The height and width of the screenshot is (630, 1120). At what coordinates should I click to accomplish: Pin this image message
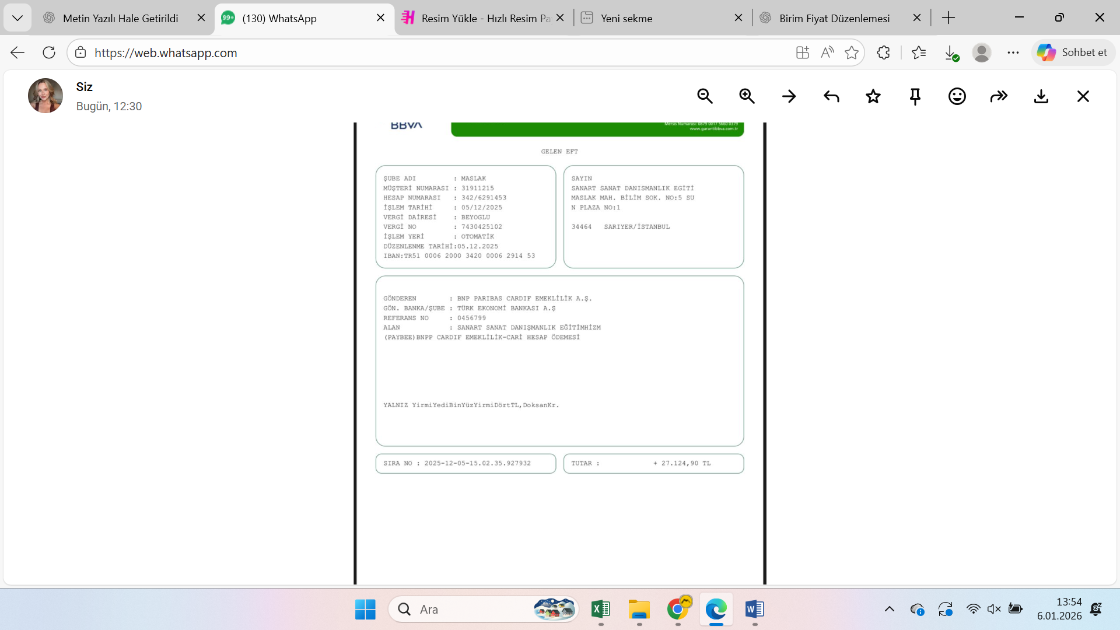(x=915, y=96)
